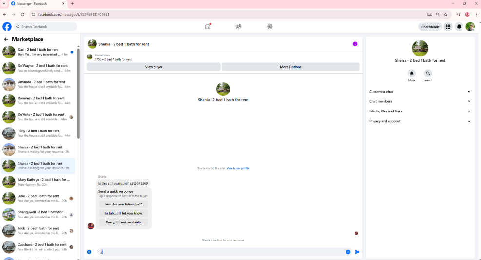Screen dimensions: 481x260
Task: Click the browser address bar URL
Action: point(74,15)
